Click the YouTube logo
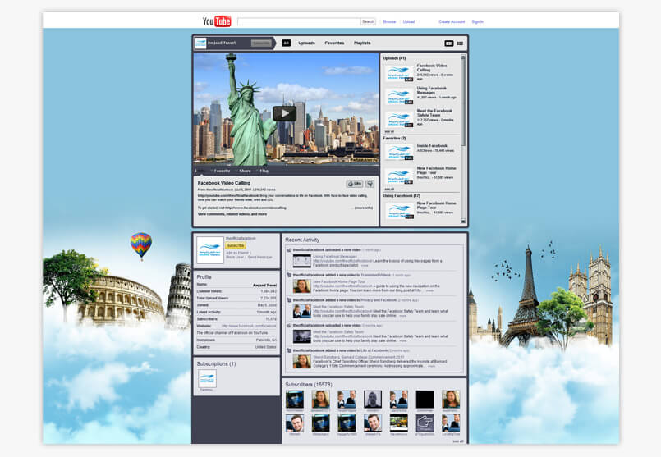The height and width of the screenshot is (457, 661). point(217,21)
